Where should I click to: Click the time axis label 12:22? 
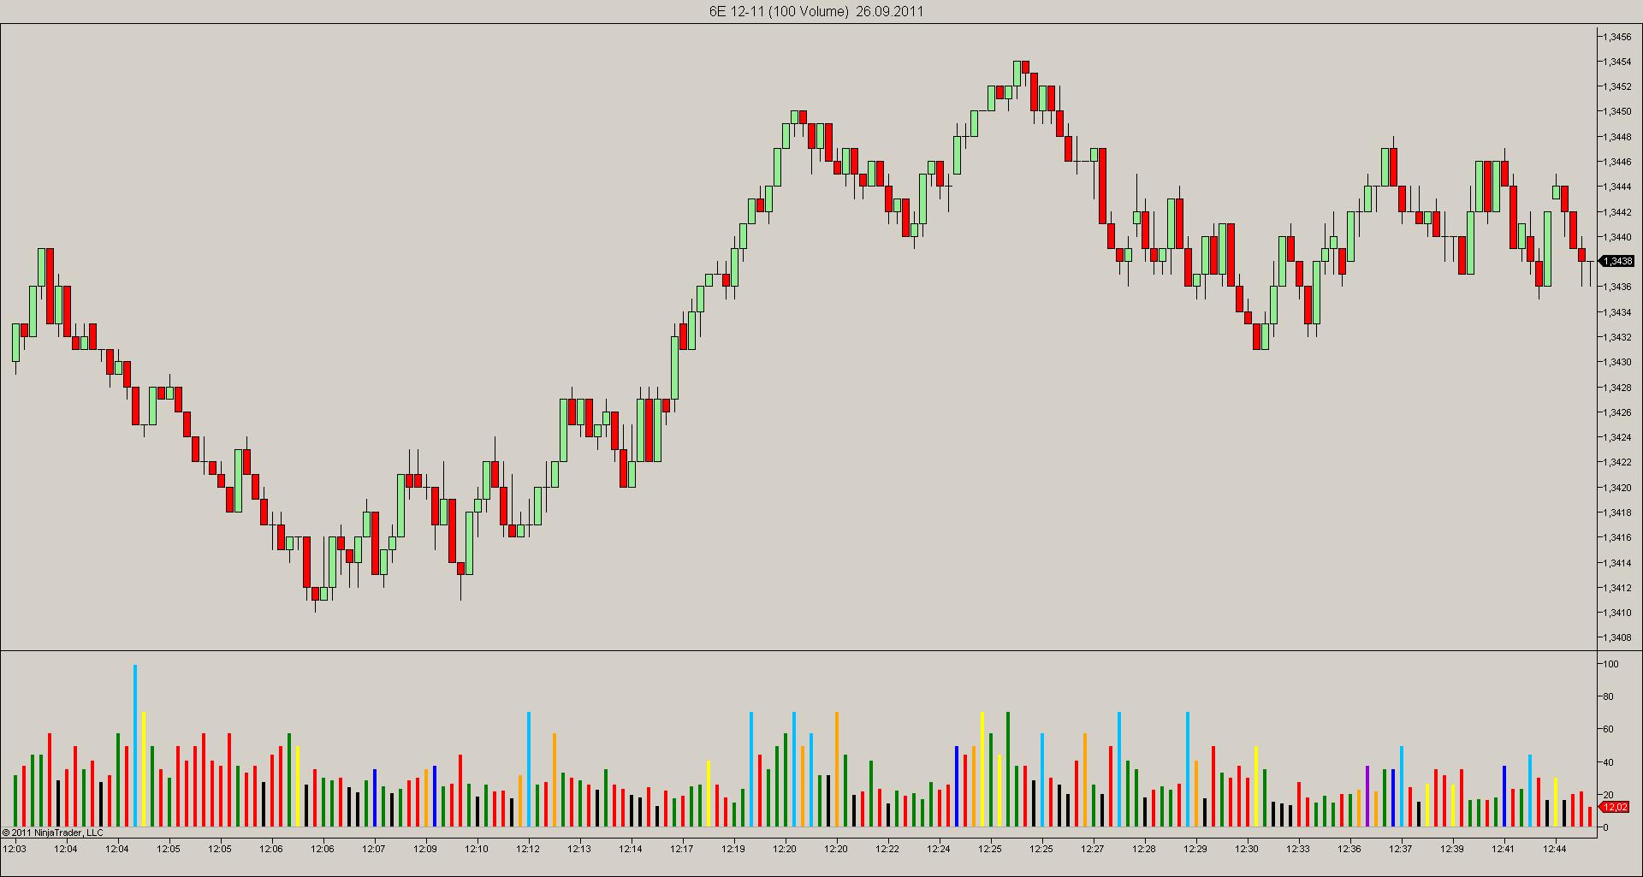pos(887,849)
